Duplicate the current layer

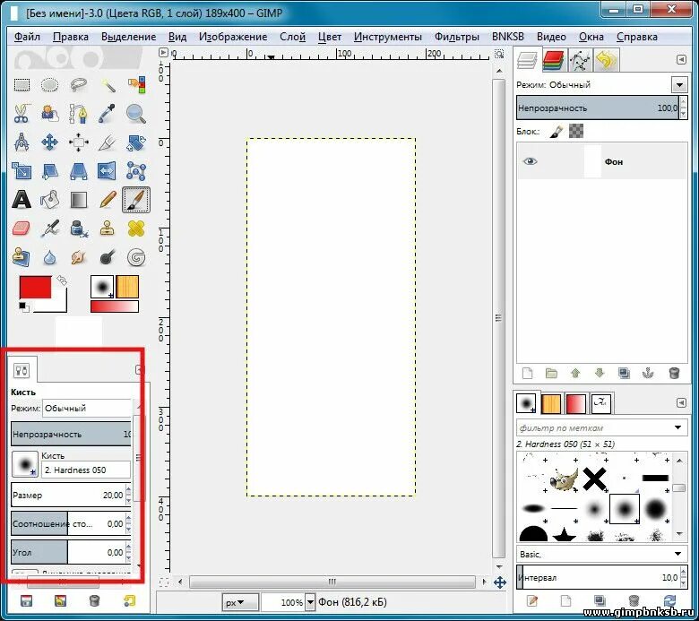(624, 373)
